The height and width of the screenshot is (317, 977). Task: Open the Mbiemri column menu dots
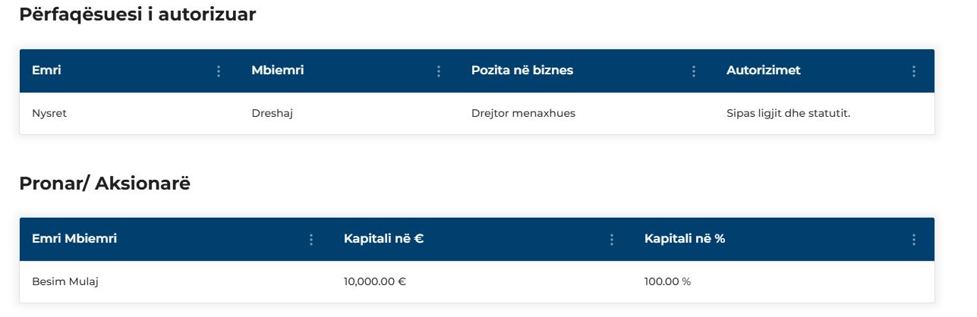pyautogui.click(x=438, y=71)
